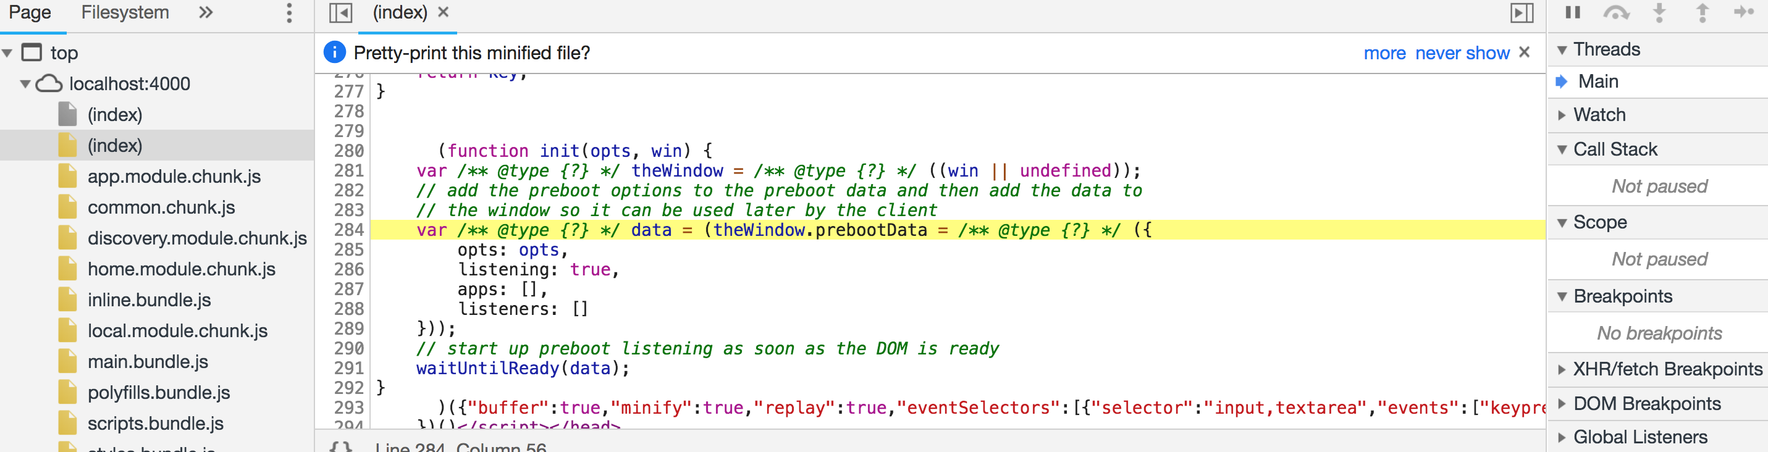The height and width of the screenshot is (452, 1768).
Task: Open the three-dot navigator menu
Action: [x=290, y=12]
